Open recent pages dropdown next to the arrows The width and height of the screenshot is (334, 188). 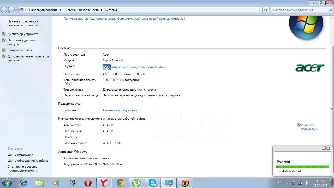click(x=16, y=10)
